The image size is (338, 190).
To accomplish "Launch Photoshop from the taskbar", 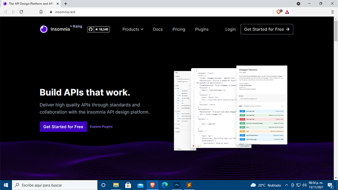I will [x=177, y=185].
